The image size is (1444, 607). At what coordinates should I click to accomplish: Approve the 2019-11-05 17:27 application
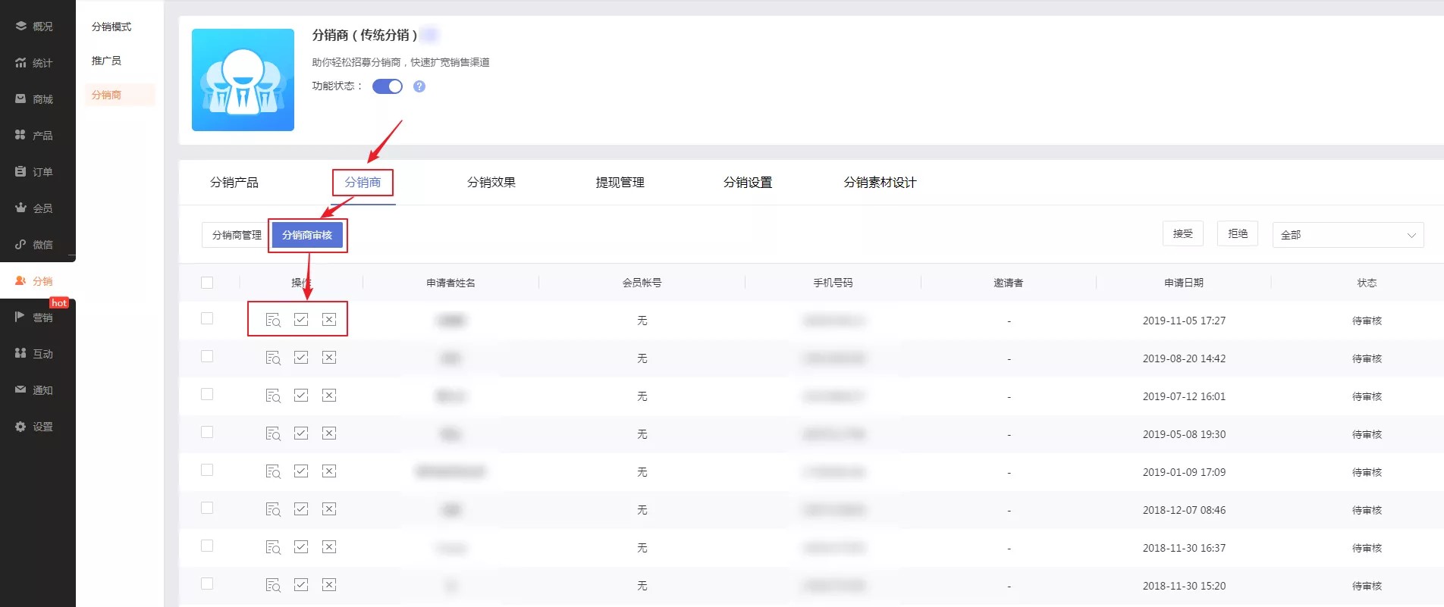301,319
